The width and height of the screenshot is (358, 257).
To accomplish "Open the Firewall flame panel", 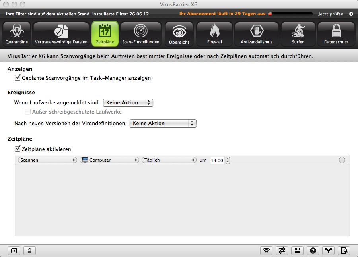I will click(214, 34).
